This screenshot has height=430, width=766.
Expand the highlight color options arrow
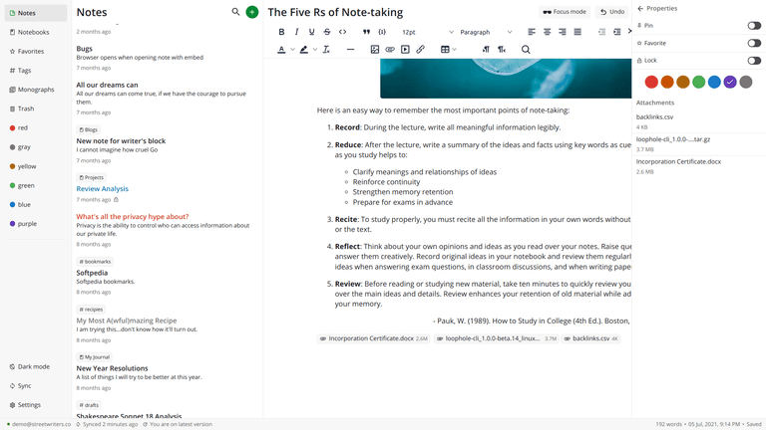pos(315,49)
